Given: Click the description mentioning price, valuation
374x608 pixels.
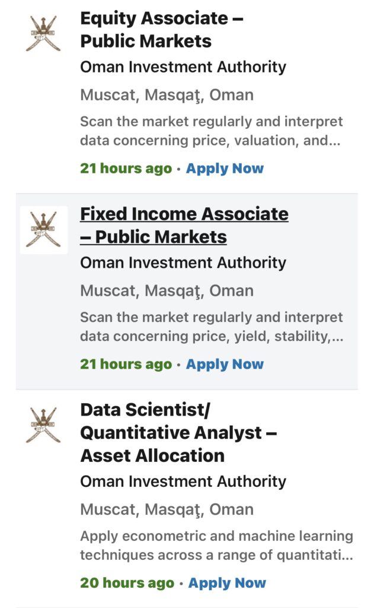Looking at the screenshot, I should click(x=211, y=131).
